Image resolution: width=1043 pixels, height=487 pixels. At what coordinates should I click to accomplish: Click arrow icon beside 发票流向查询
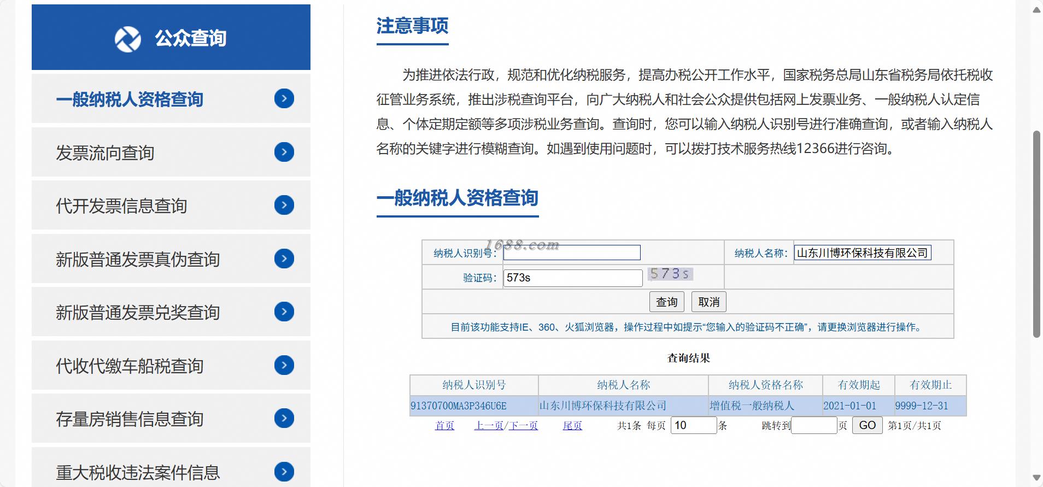(x=284, y=152)
